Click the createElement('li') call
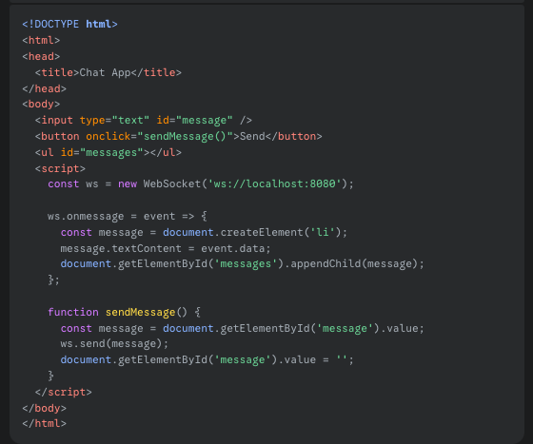The width and height of the screenshot is (533, 444). (281, 233)
